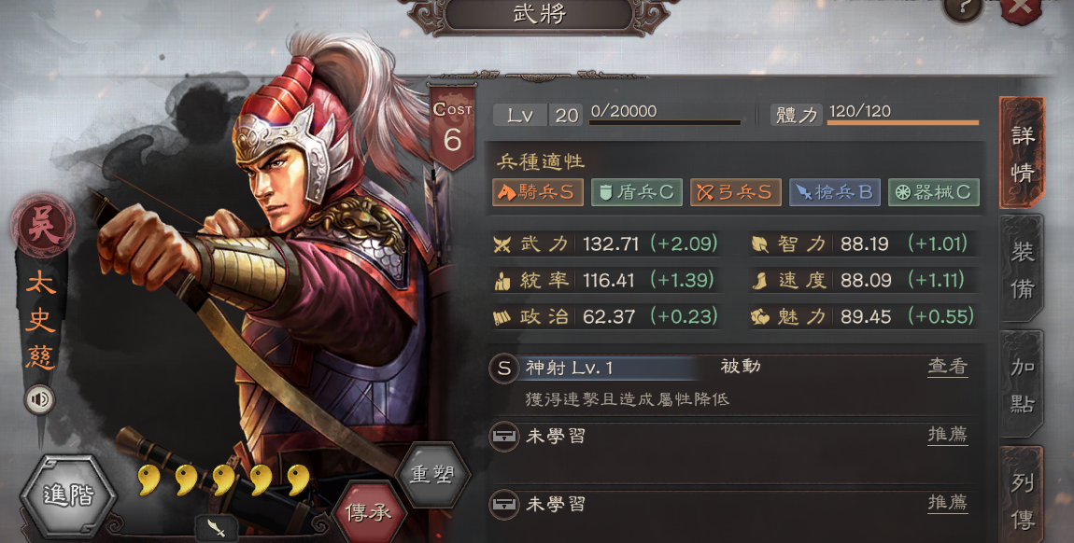Viewport: 1074px width, 543px height.
Task: Click the 體力 stamina bar
Action: 903,123
